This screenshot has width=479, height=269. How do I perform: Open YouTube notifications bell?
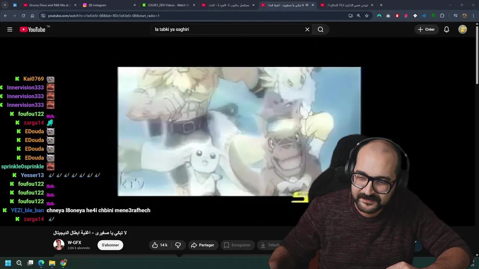click(446, 30)
